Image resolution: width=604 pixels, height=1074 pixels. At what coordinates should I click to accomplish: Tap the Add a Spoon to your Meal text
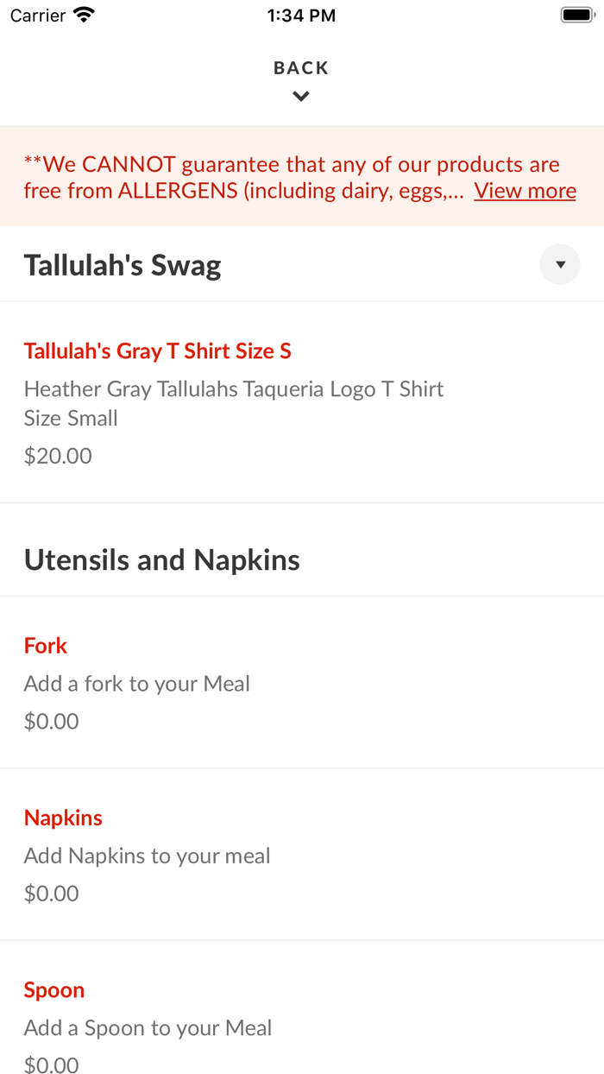148,1027
